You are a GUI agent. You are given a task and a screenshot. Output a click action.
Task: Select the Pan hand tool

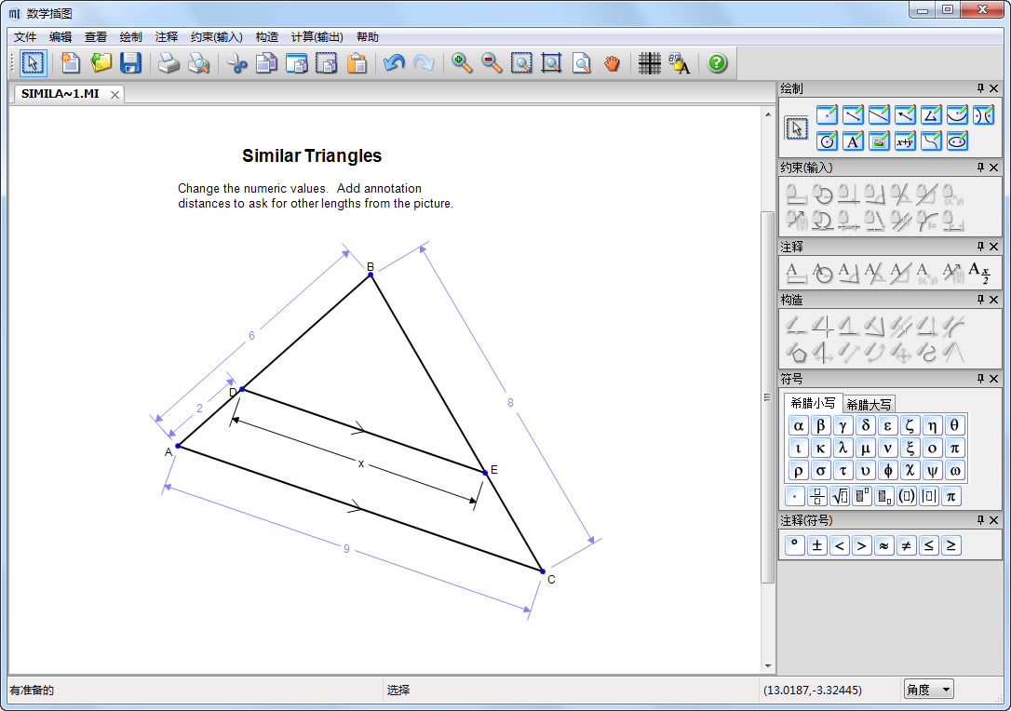click(611, 63)
